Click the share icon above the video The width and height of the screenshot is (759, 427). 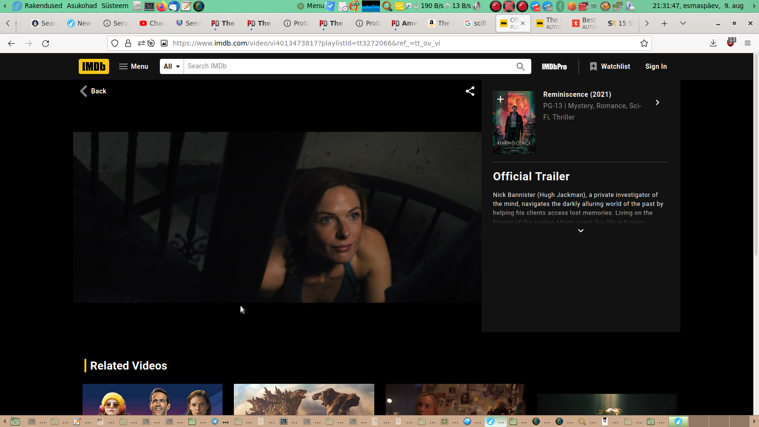coord(470,91)
